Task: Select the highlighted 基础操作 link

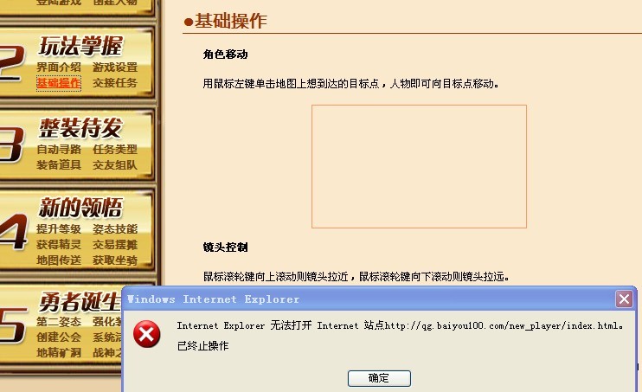Action: (x=59, y=83)
